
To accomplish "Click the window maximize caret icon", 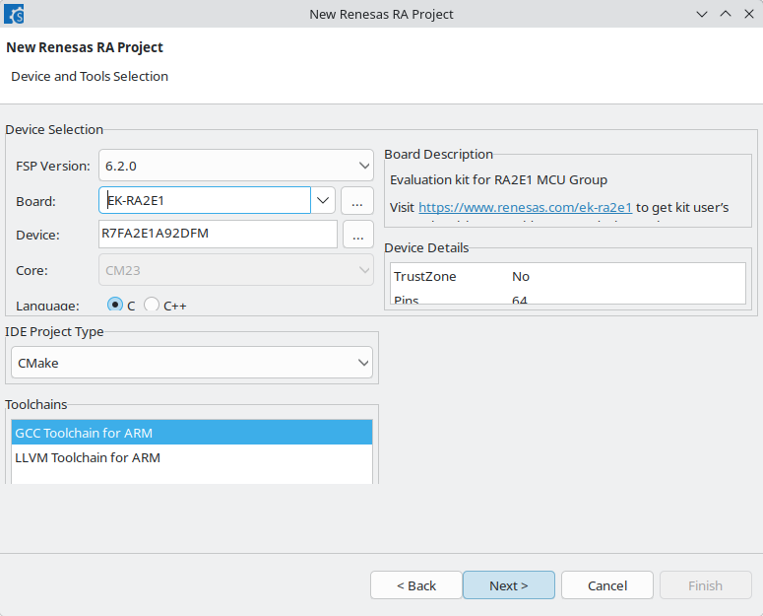I will (x=726, y=14).
